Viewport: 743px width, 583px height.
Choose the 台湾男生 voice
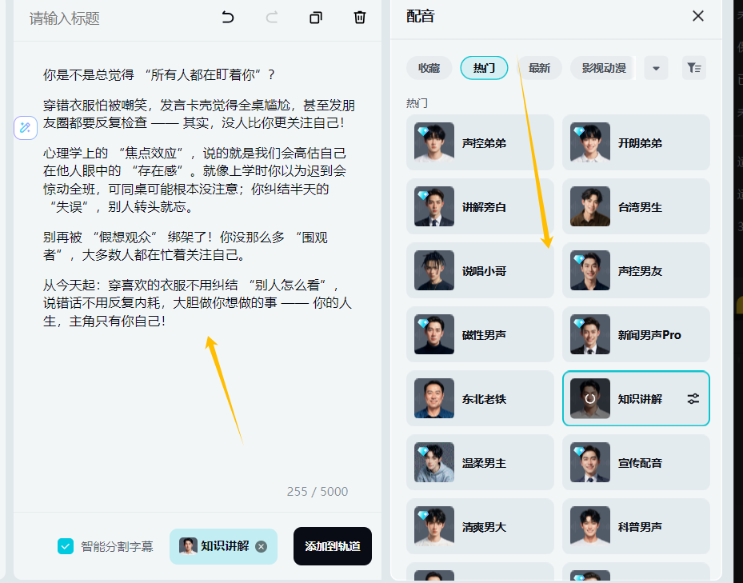[636, 206]
